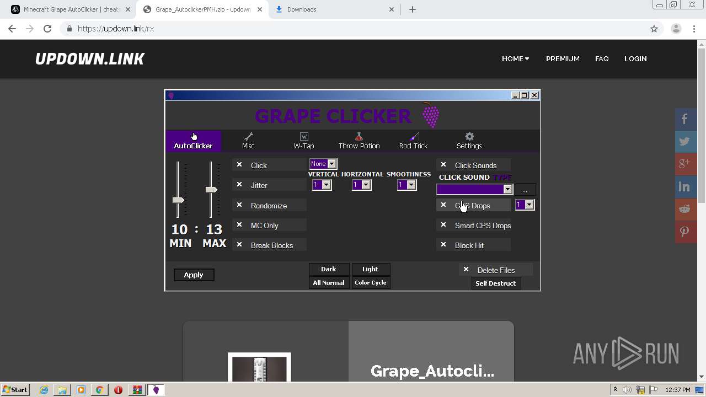Switch to Minecraft Grape AutoClicker browser tab
This screenshot has height=397, width=706.
point(71,9)
